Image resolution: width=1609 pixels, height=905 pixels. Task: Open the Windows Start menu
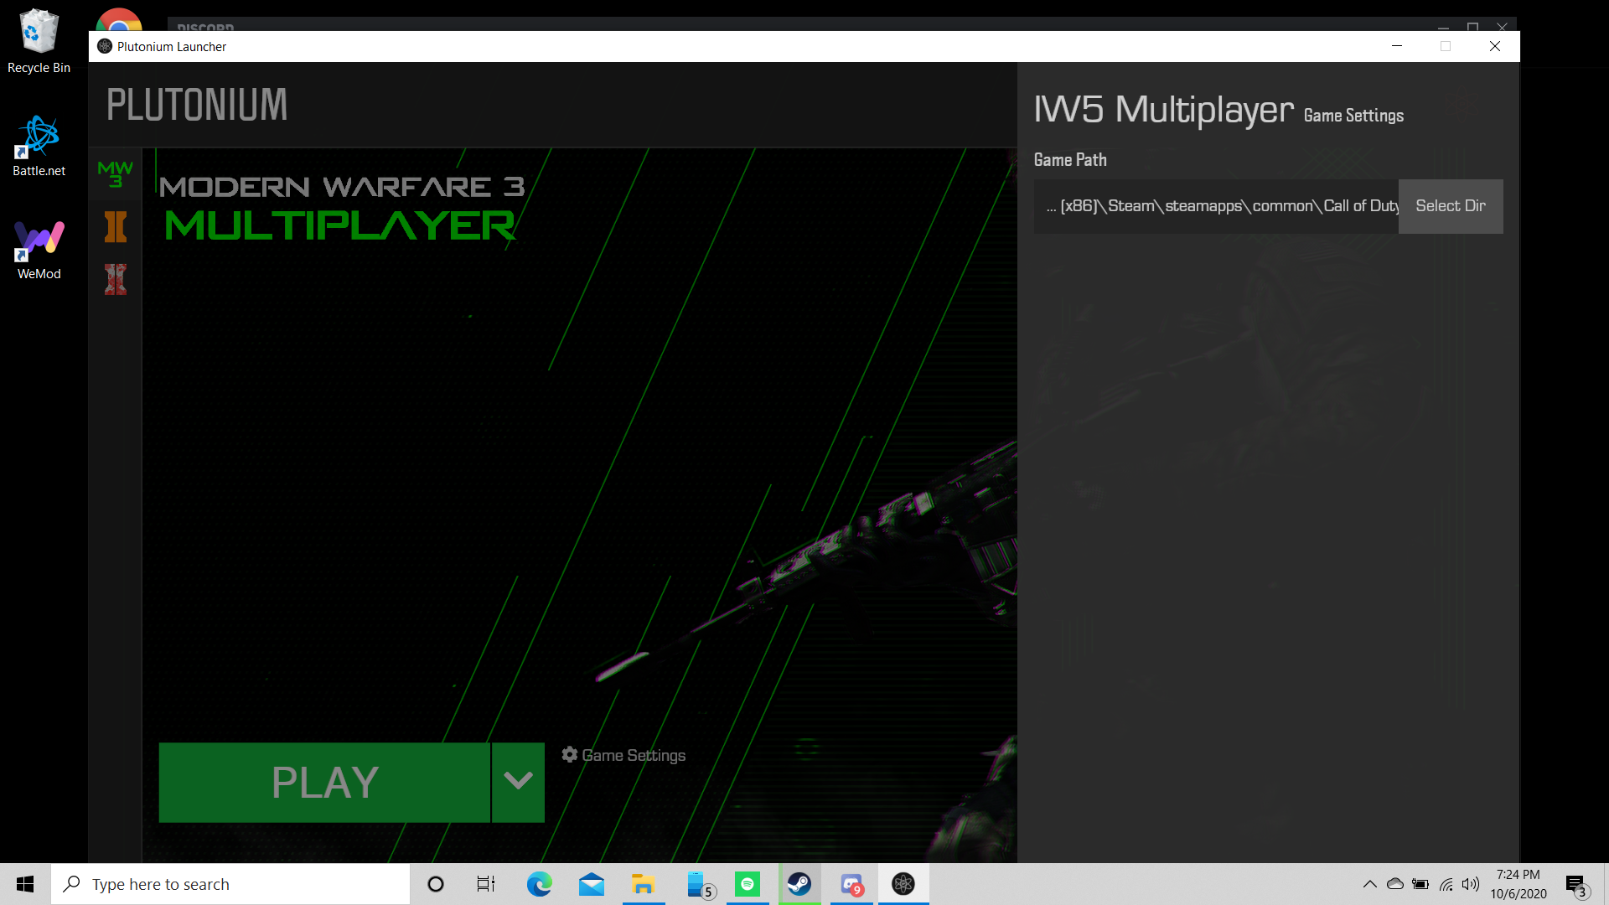click(25, 884)
